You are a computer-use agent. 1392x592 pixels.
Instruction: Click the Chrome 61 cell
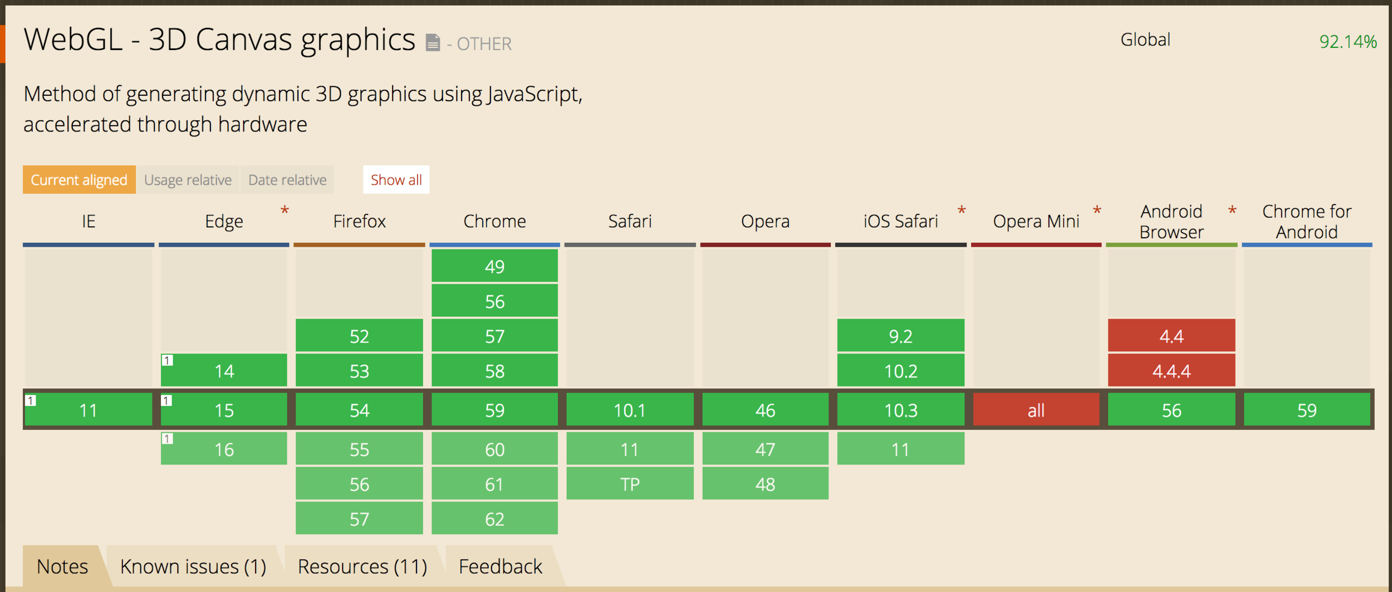pos(494,484)
